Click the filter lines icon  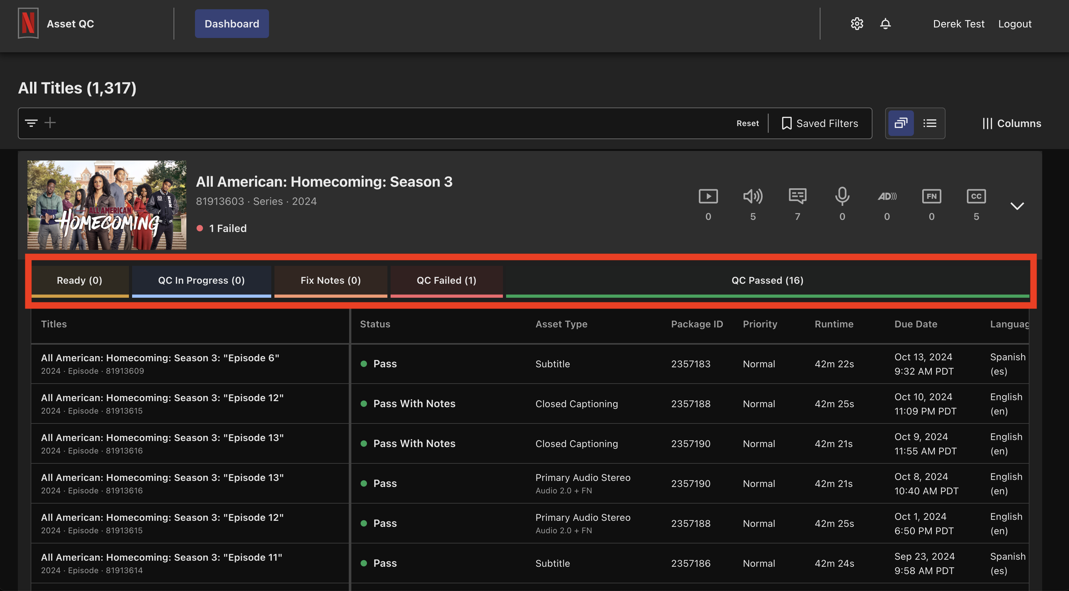(31, 123)
